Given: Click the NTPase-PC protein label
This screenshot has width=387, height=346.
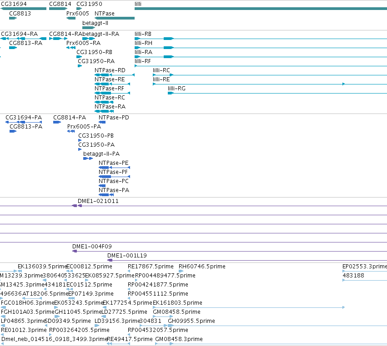Looking at the screenshot, I should [x=114, y=181].
